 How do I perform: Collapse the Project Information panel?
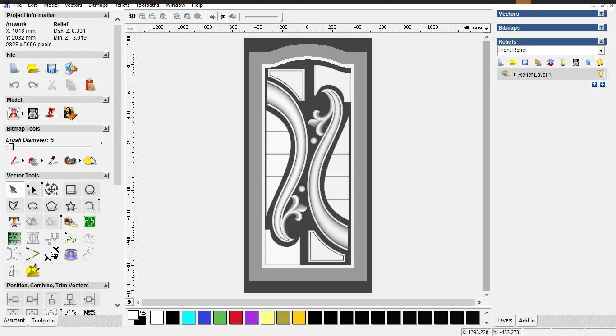pyautogui.click(x=106, y=15)
